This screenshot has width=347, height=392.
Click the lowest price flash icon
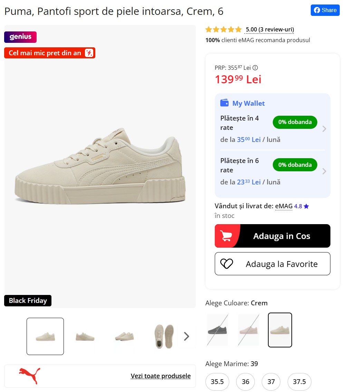(89, 53)
